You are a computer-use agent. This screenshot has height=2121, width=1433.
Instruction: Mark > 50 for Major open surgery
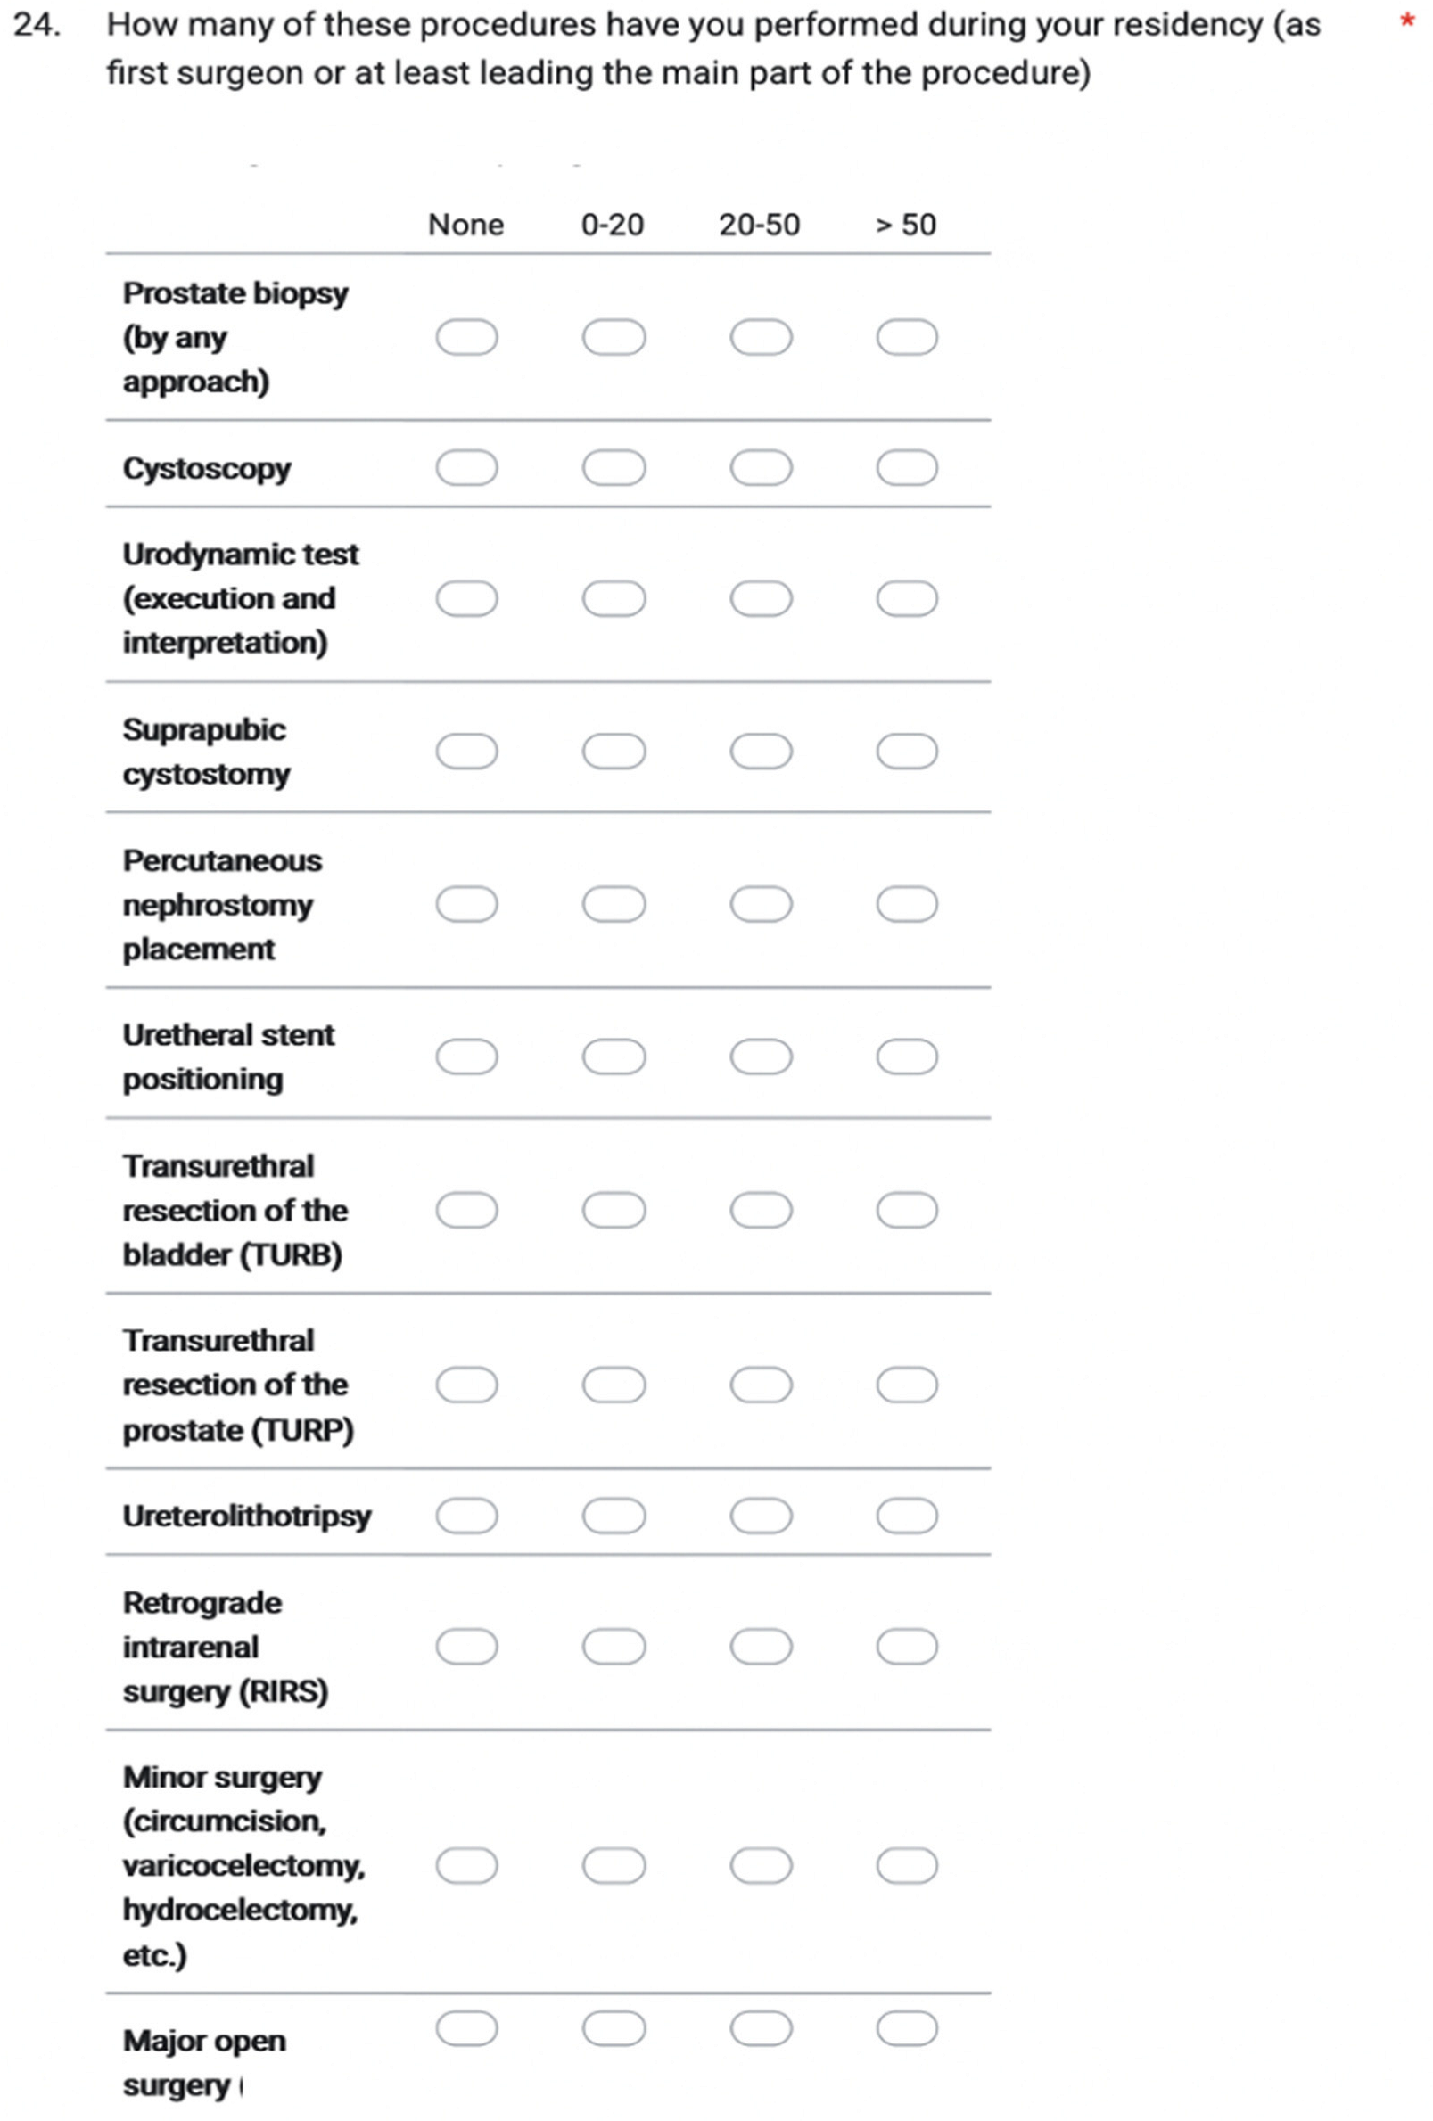point(906,2029)
